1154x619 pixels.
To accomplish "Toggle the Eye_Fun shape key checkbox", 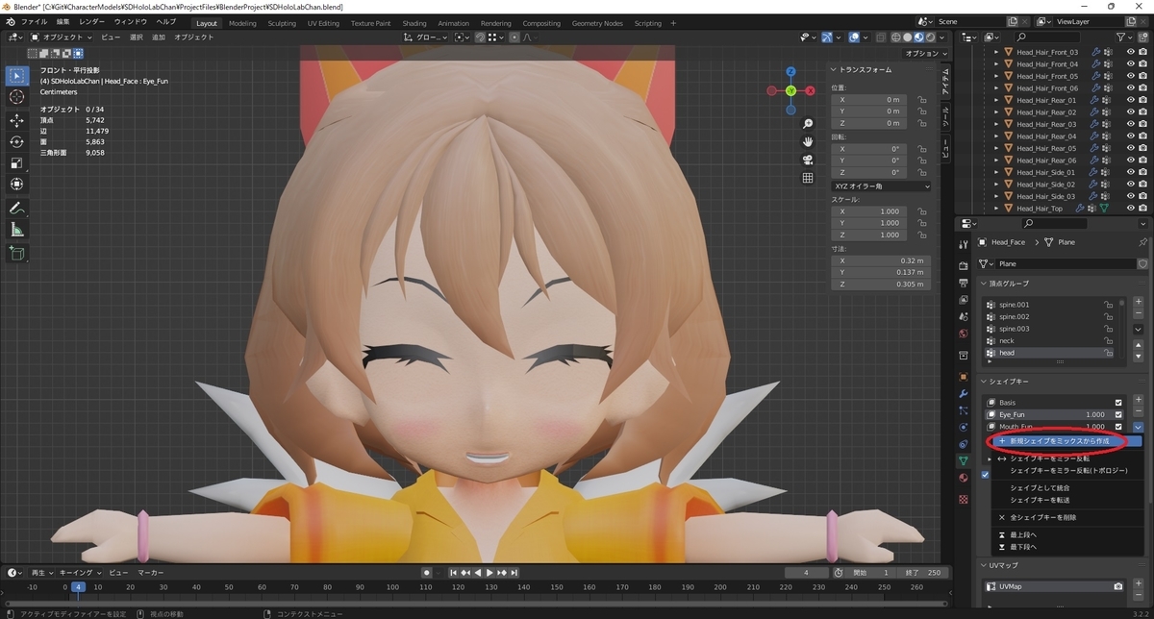I will pos(1118,414).
